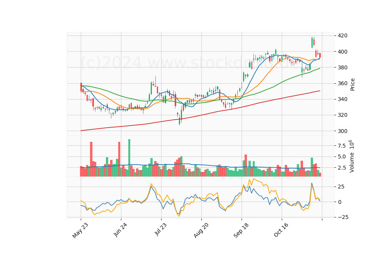Click the 360 price axis value
The height and width of the screenshot is (266, 371).
343,83
